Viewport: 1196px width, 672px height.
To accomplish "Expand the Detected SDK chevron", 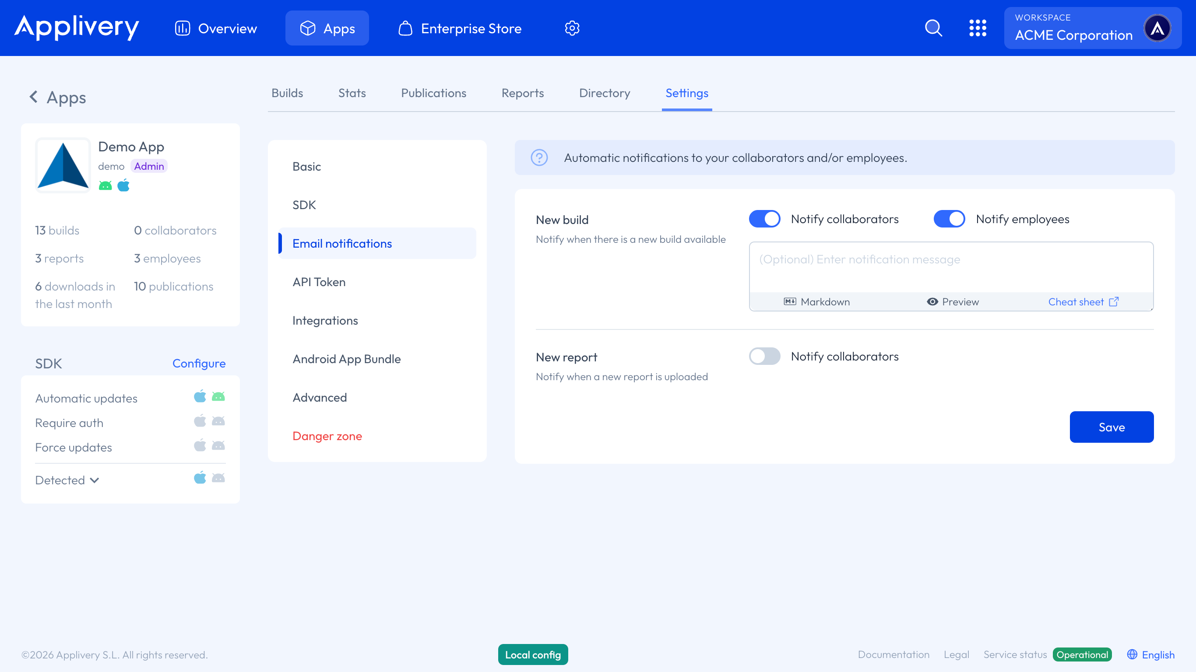I will click(x=95, y=480).
